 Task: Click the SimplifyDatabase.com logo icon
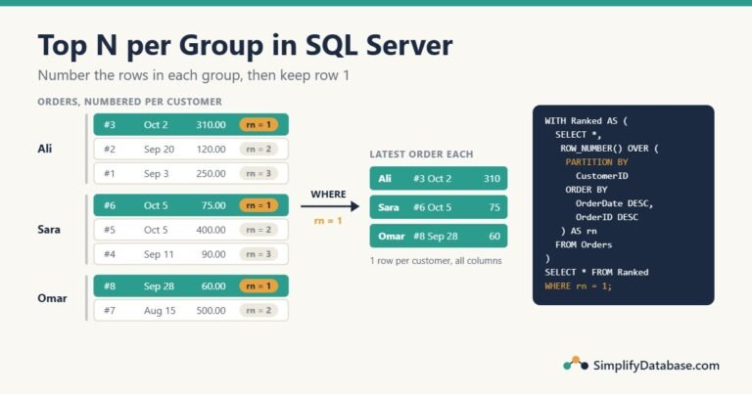(x=576, y=364)
